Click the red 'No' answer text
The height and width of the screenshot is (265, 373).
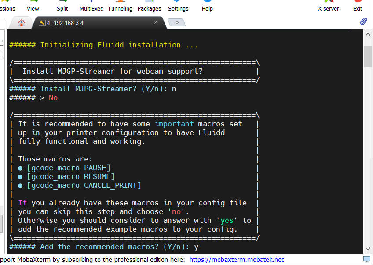tap(53, 98)
